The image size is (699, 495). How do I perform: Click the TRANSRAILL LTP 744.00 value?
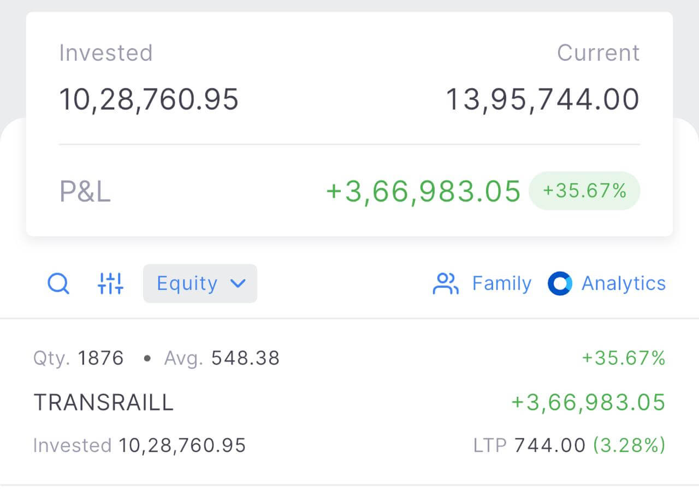click(549, 445)
